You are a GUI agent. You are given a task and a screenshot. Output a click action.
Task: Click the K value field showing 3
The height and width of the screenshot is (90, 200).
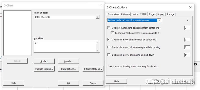coord(187,28)
